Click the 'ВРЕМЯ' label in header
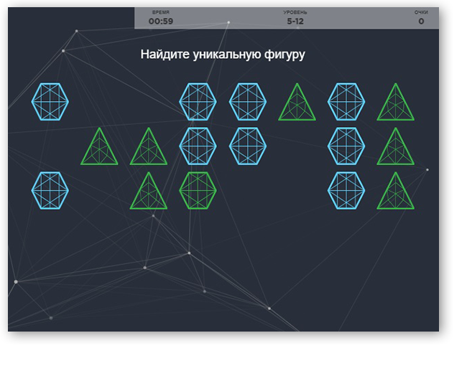This screenshot has height=366, width=467. [x=161, y=13]
